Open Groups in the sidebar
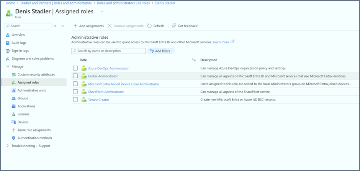This screenshot has height=171, width=360. pyautogui.click(x=23, y=99)
